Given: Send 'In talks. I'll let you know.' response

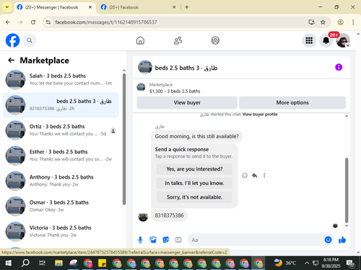Looking at the screenshot, I should tap(194, 183).
